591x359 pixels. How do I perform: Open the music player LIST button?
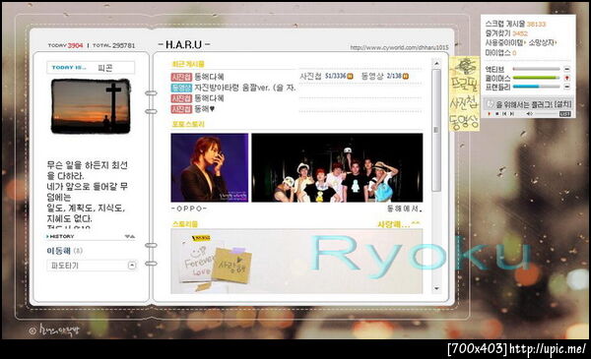point(565,114)
